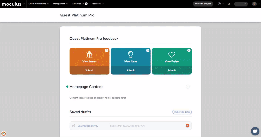The height and width of the screenshot is (137, 261).
Task: Click the faded Homepage Content edit icon
Action: 188,87
